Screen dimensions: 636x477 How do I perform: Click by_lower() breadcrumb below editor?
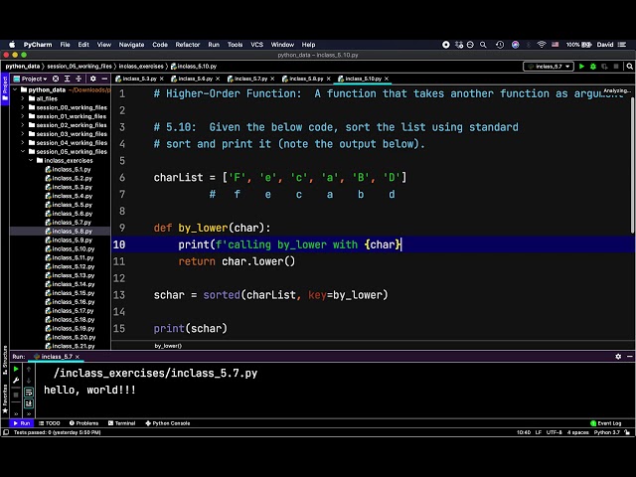[168, 346]
